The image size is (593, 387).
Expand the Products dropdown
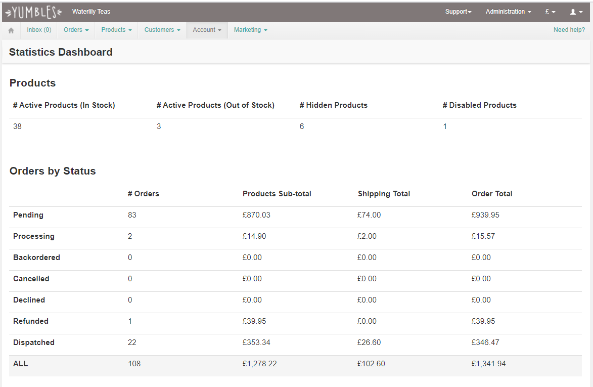point(116,30)
